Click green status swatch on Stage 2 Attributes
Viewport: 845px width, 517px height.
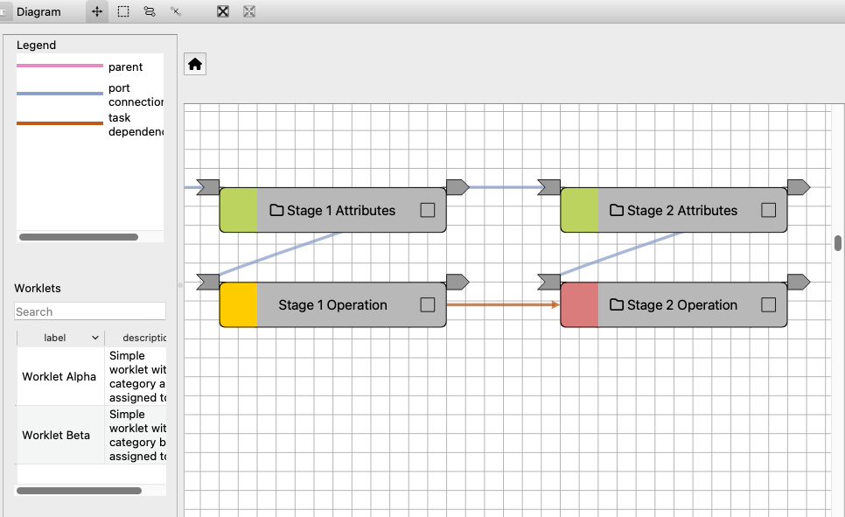[580, 210]
